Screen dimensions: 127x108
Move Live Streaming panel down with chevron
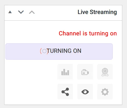(x=21, y=12)
